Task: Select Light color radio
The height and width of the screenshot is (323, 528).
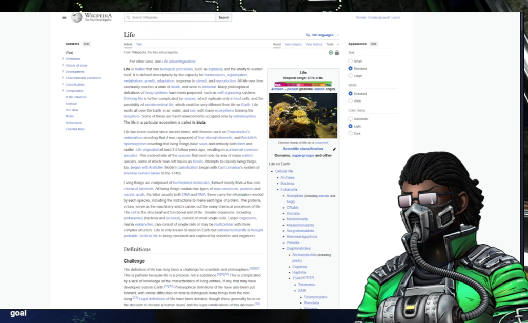Action: click(x=350, y=126)
